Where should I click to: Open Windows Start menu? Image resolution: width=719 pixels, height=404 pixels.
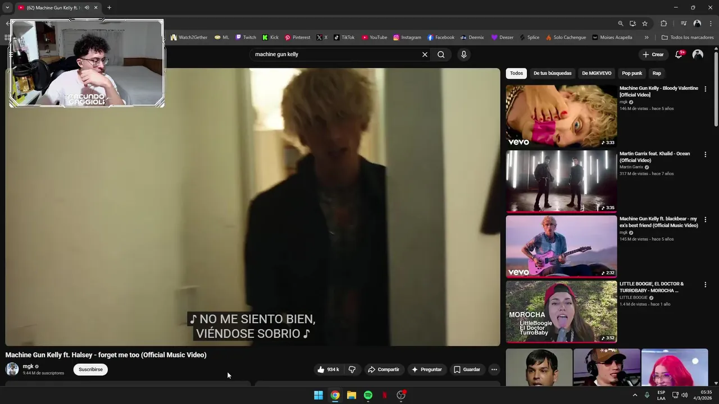point(318,395)
